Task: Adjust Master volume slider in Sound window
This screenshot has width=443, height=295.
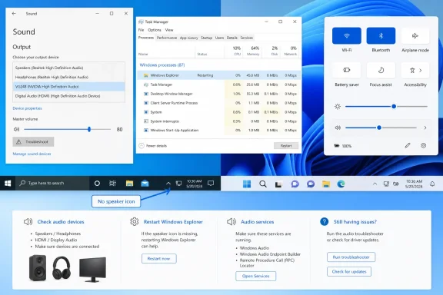Action: pos(67,129)
